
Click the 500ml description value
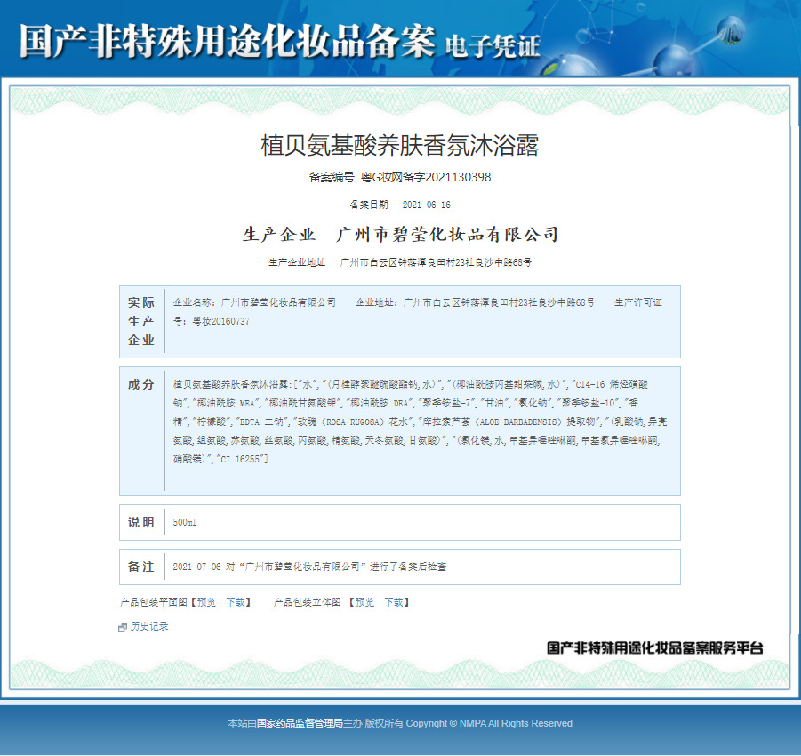tap(184, 522)
